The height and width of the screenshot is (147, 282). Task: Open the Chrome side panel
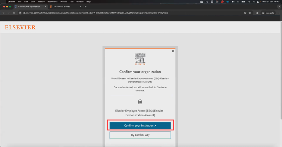(x=257, y=13)
